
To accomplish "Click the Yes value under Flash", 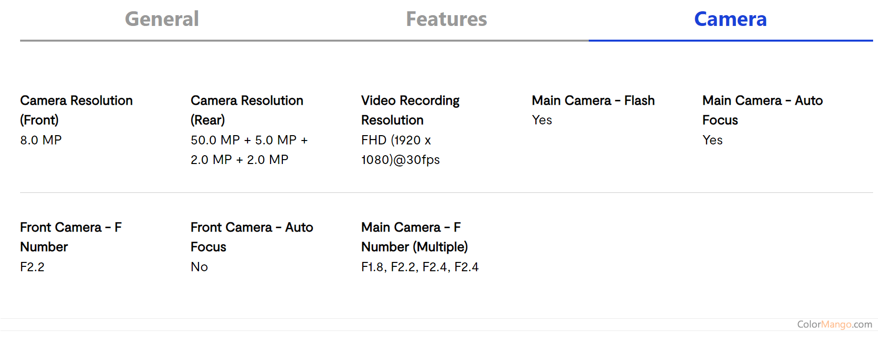I will pos(542,120).
